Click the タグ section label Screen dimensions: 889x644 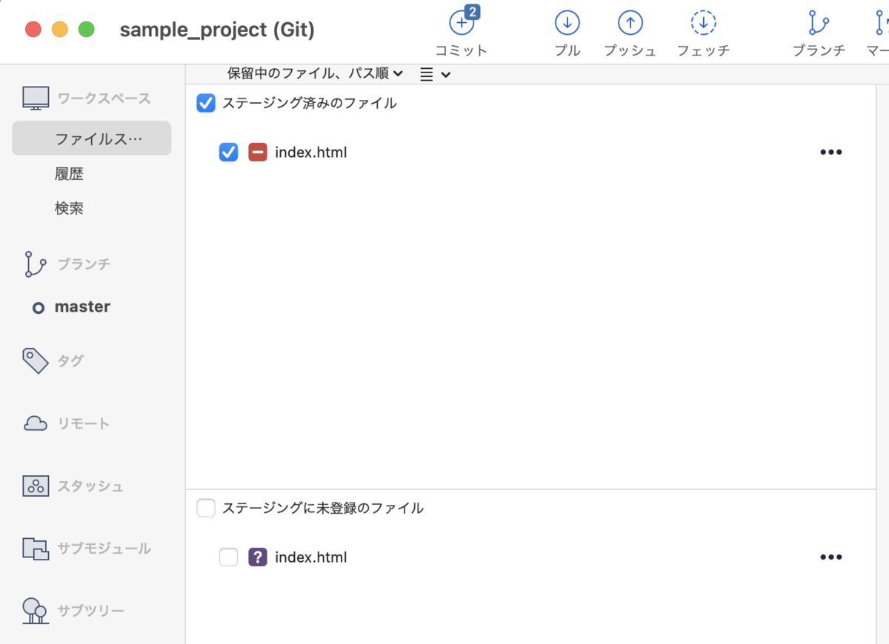70,361
